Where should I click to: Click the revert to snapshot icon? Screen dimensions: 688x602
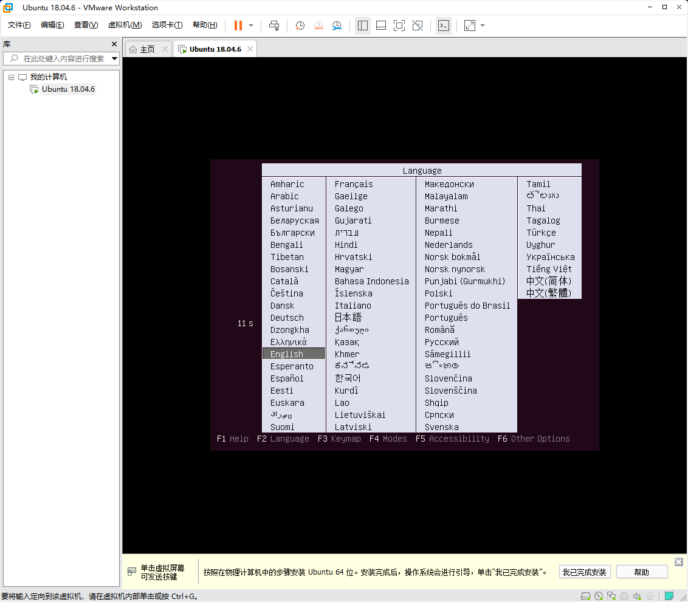point(318,26)
